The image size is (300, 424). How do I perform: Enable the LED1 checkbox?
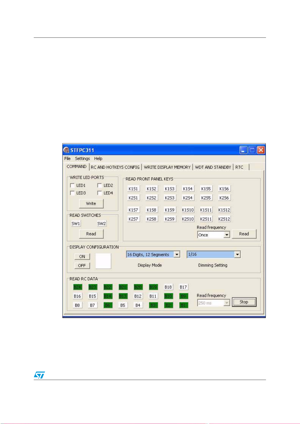pos(72,185)
